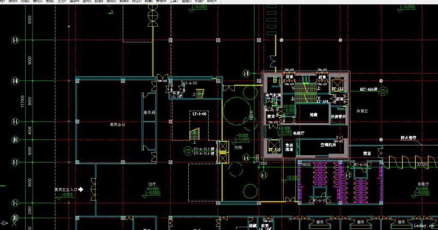Select the 空调机房 room label

pyautogui.click(x=329, y=145)
